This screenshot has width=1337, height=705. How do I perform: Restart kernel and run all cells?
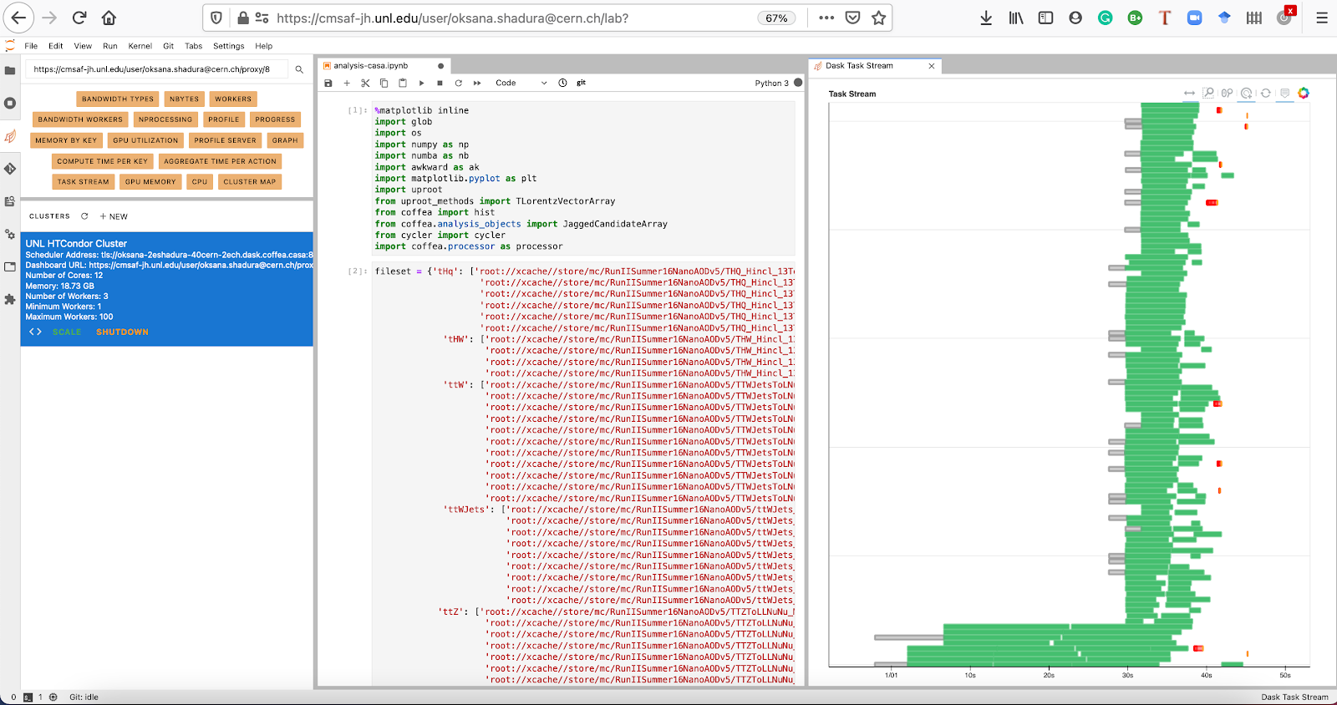click(477, 83)
